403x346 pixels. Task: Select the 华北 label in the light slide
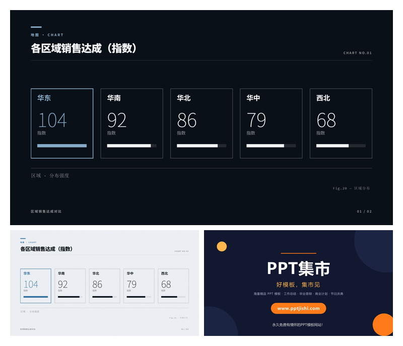pos(96,273)
